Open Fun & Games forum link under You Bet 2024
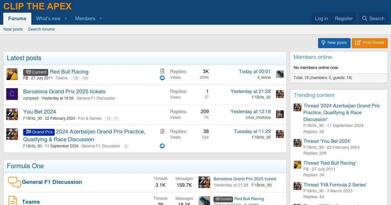Viewport: 391px width, 205px height. coord(90,118)
